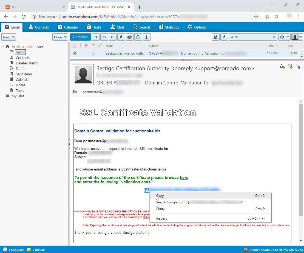The image size is (304, 253).
Task: Switch to the Email tab
Action: (x=12, y=27)
